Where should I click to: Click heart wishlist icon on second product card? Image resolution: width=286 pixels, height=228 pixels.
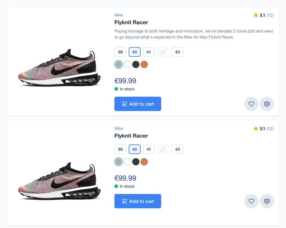pos(251,201)
